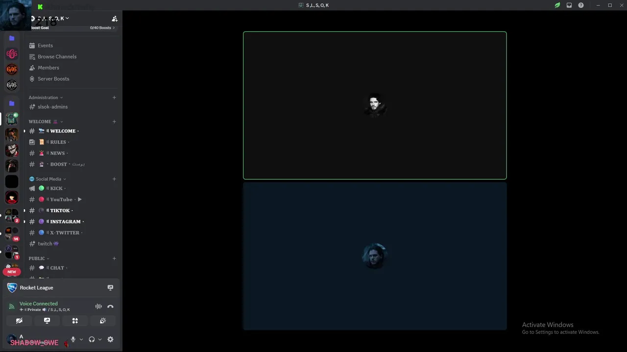The image size is (627, 352).
Task: Open the Private / S,L,S,O,K voice channel link
Action: click(x=45, y=309)
